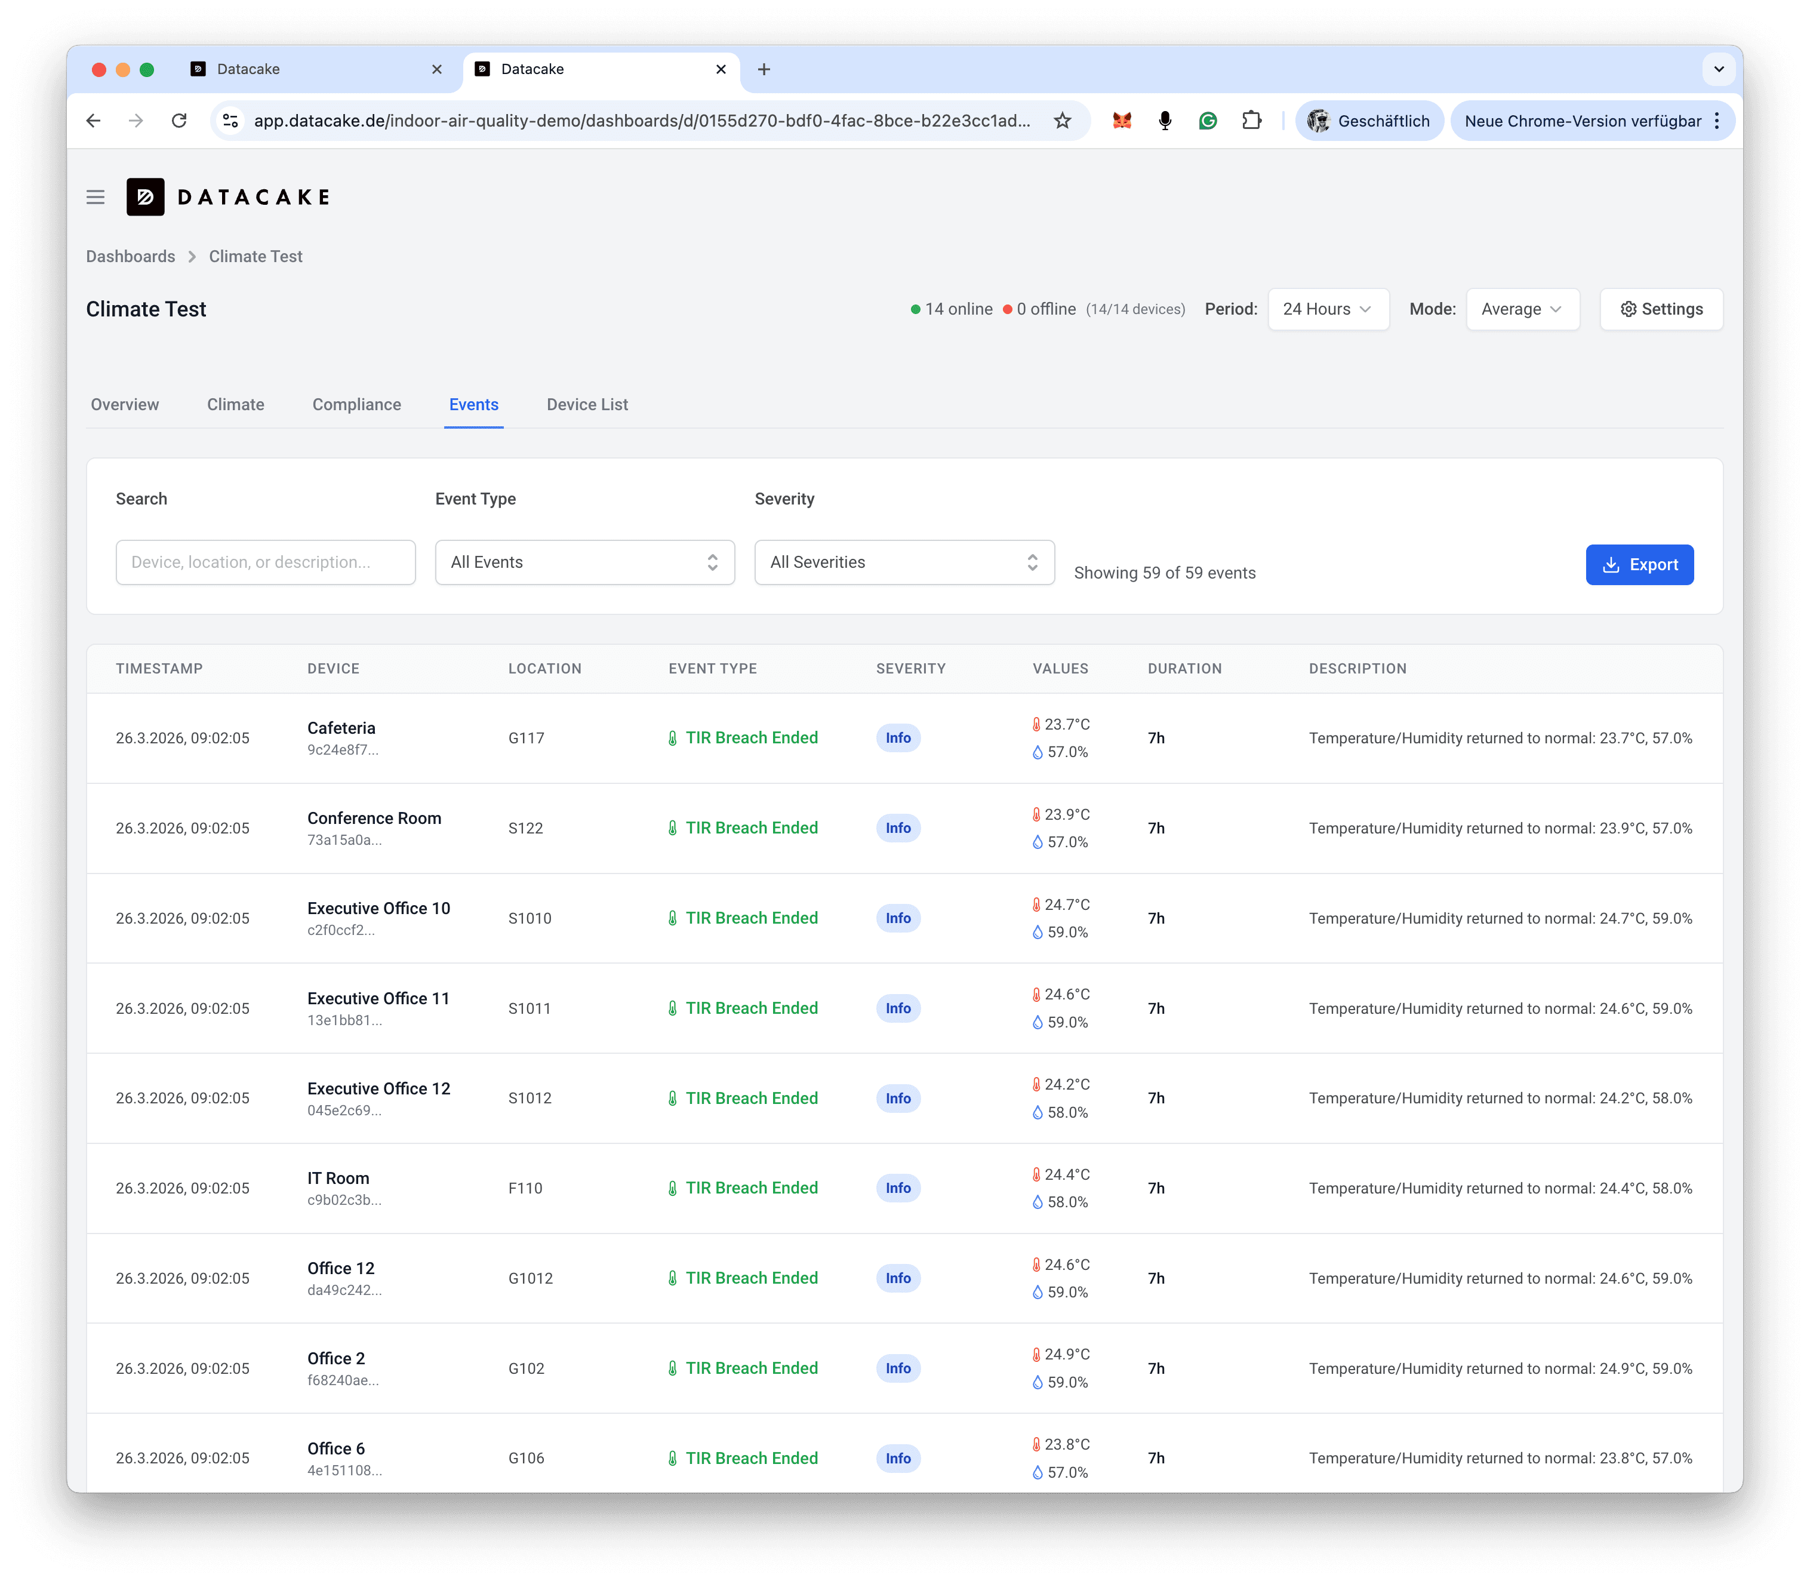Open the All Events type selector
This screenshot has height=1581, width=1810.
pos(585,562)
